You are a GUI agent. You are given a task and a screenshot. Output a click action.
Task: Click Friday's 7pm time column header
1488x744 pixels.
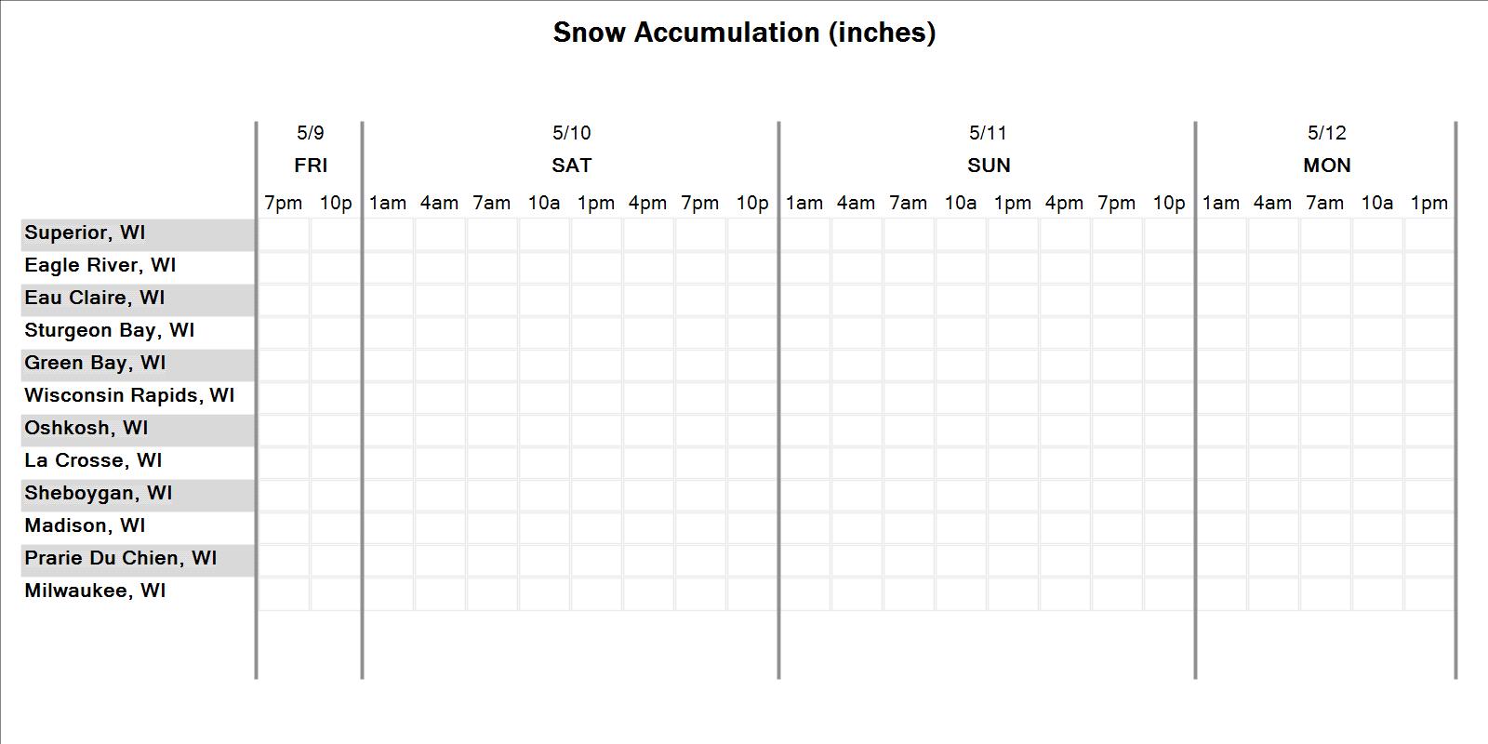[x=284, y=203]
